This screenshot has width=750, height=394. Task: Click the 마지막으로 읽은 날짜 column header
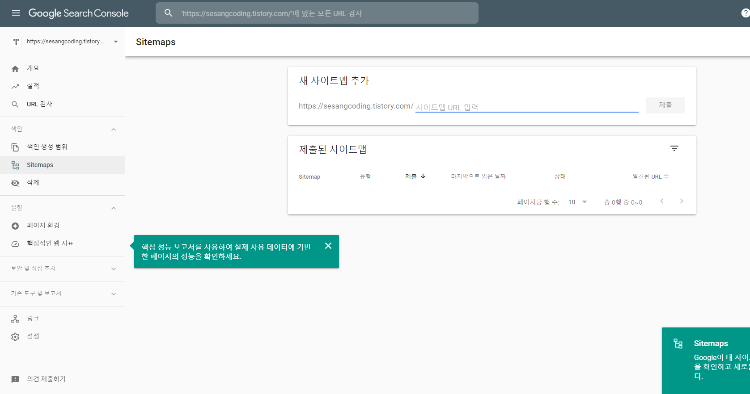[479, 176]
